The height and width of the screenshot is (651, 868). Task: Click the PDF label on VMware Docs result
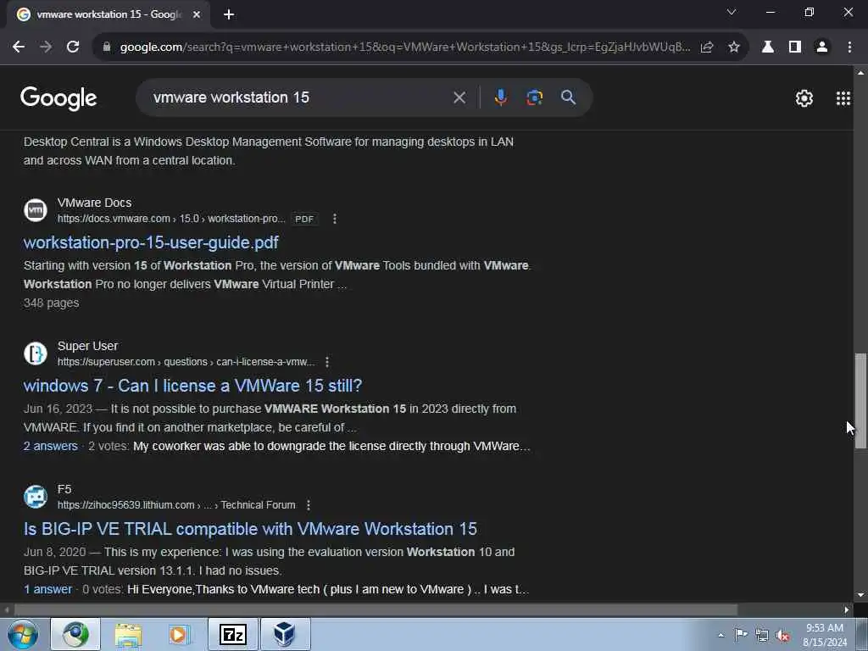304,220
